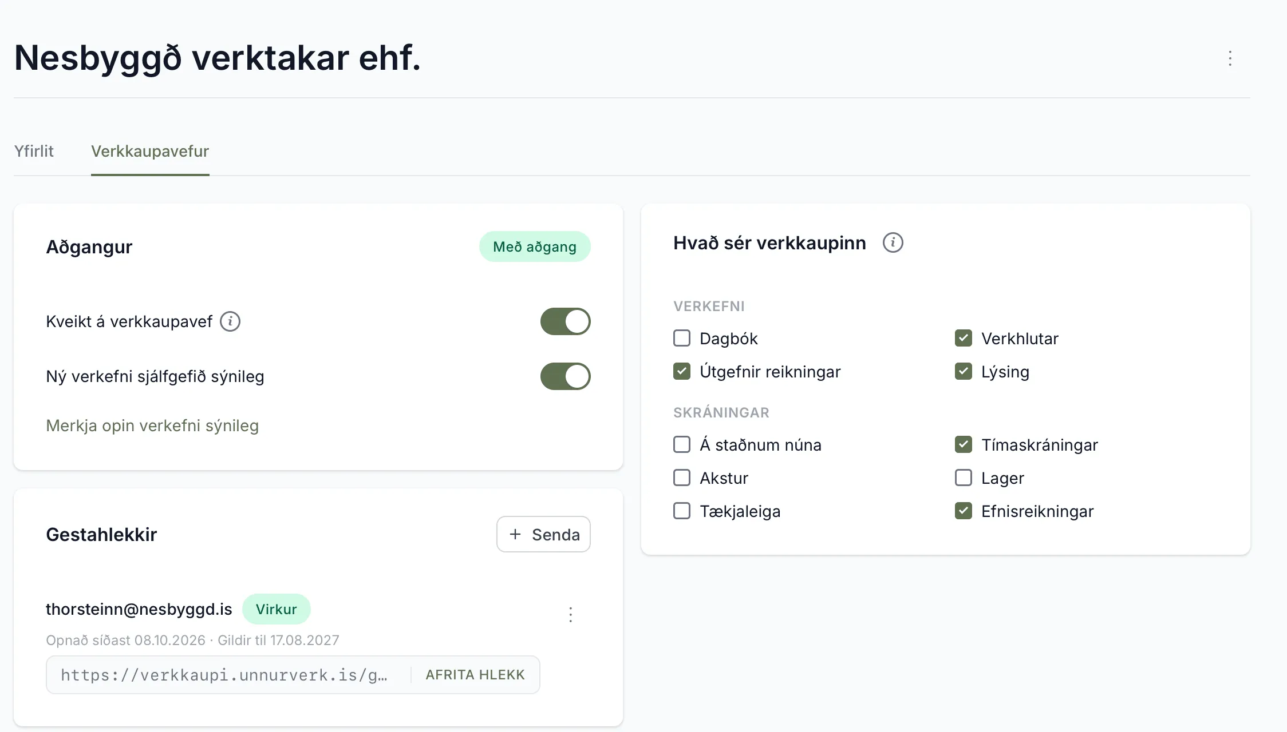Switch to the Yfirlit tab
Screen dimensions: 1287x732
click(x=34, y=151)
